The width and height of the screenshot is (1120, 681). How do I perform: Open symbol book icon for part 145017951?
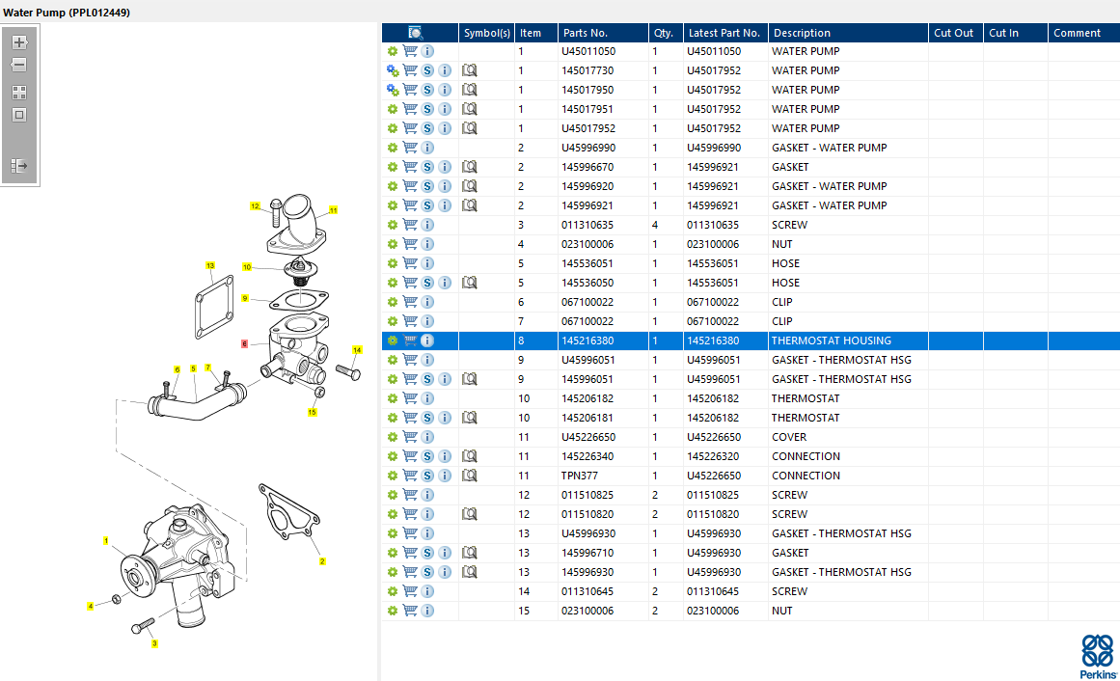[x=469, y=109]
